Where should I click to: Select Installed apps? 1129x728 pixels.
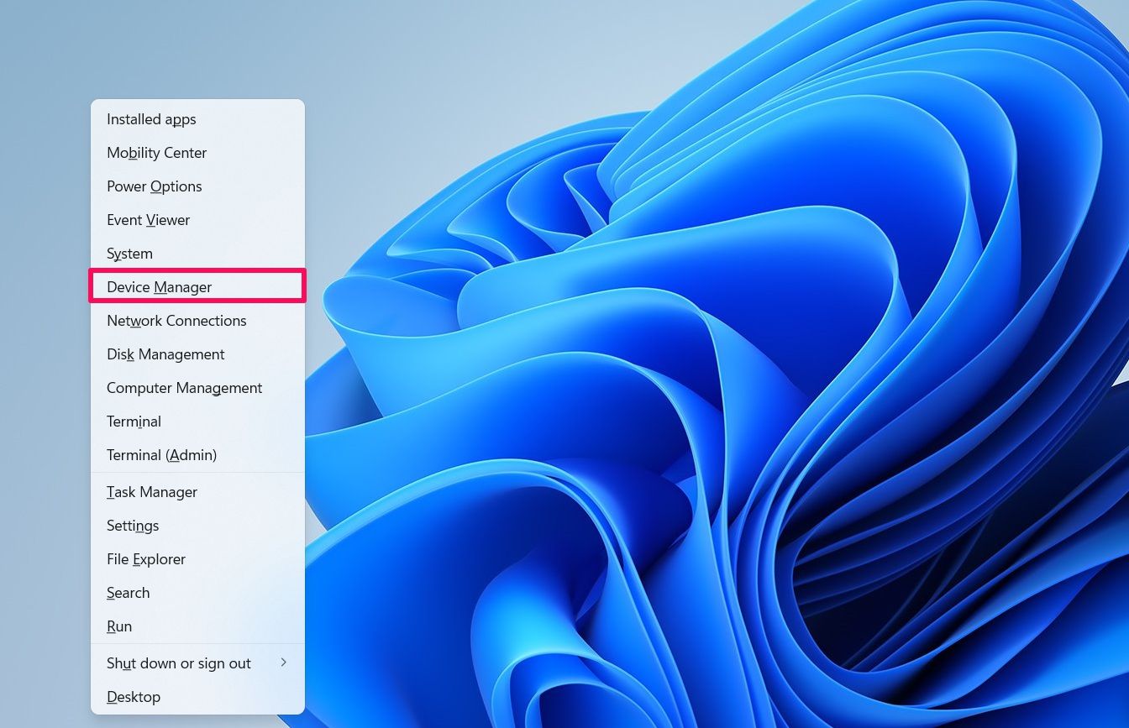(151, 118)
